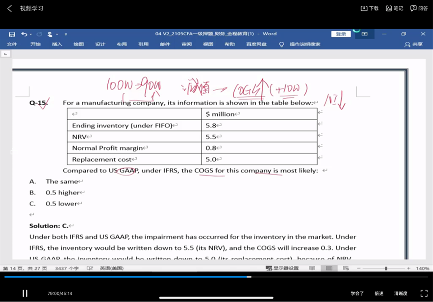The height and width of the screenshot is (302, 433).
Task: Click the proofing check icon
Action: (x=90, y=268)
